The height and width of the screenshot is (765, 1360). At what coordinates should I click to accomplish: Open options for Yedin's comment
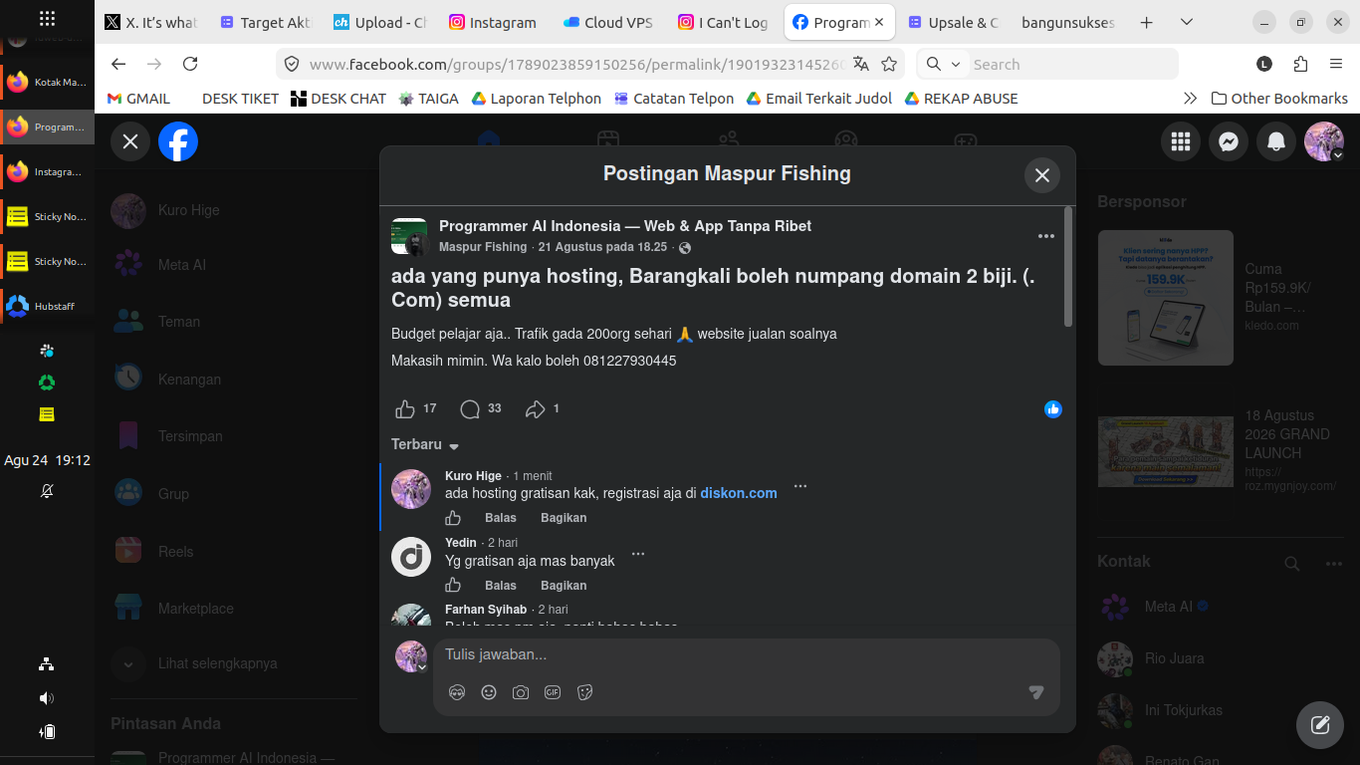click(x=638, y=554)
